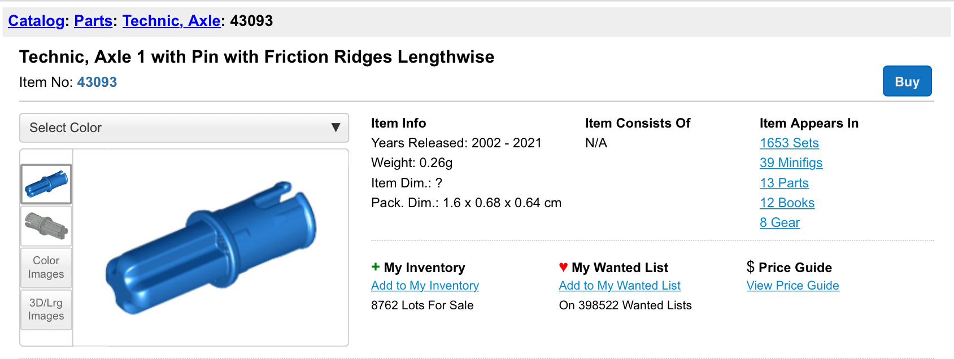954x359 pixels.
Task: Navigate to Technic, Axle category link
Action: click(x=171, y=21)
